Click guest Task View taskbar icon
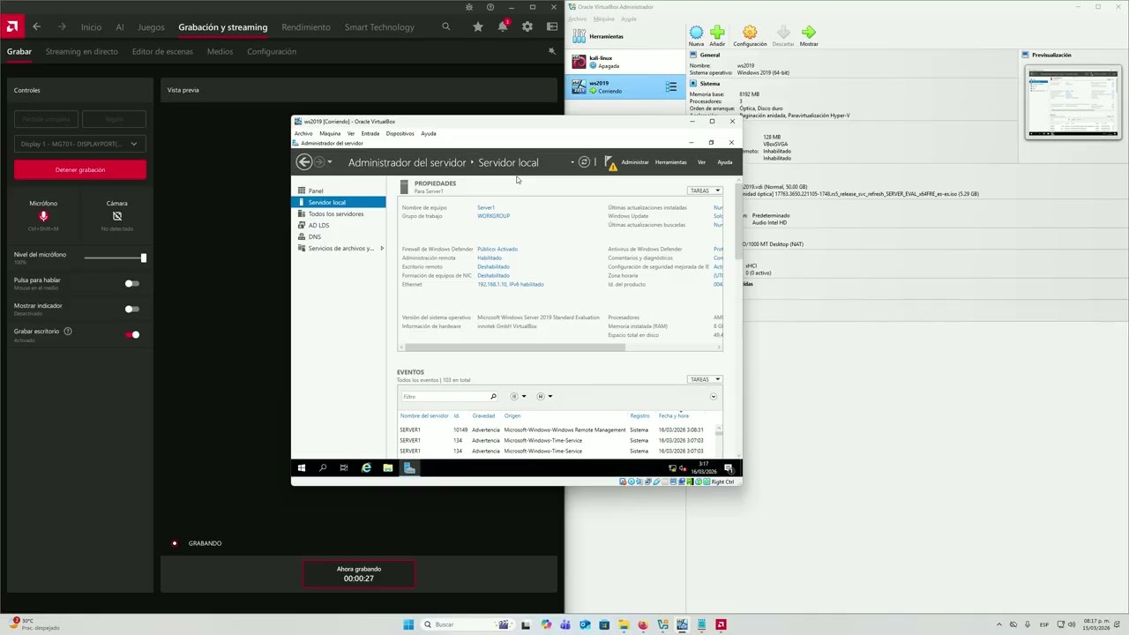Screen dimensions: 1129x635 click(x=344, y=468)
